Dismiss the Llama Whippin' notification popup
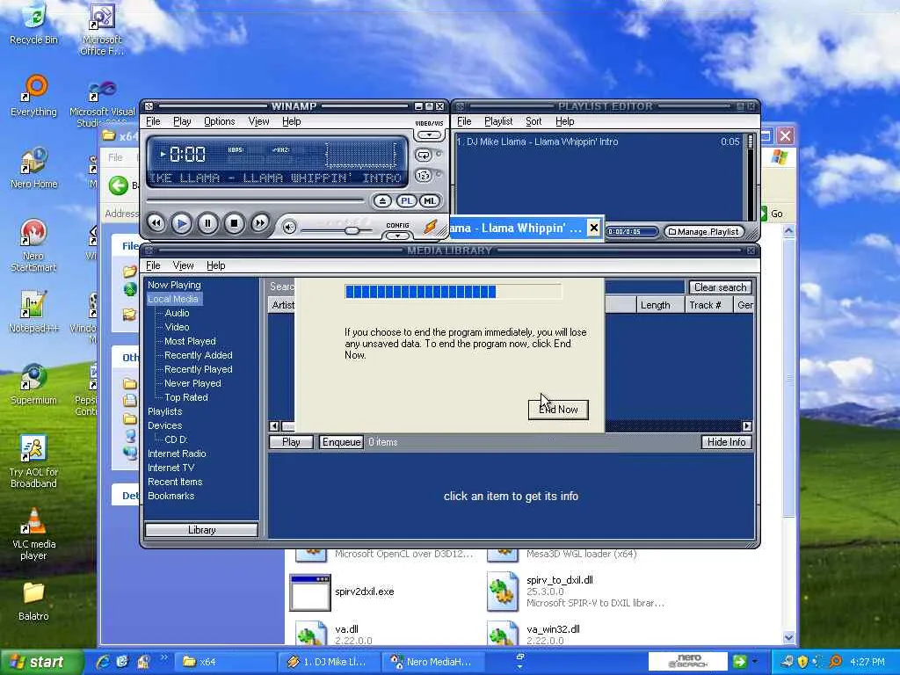 coord(594,228)
